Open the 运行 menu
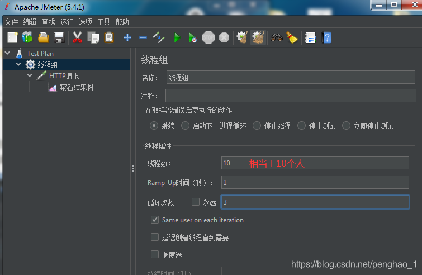The image size is (422, 275). tap(67, 22)
